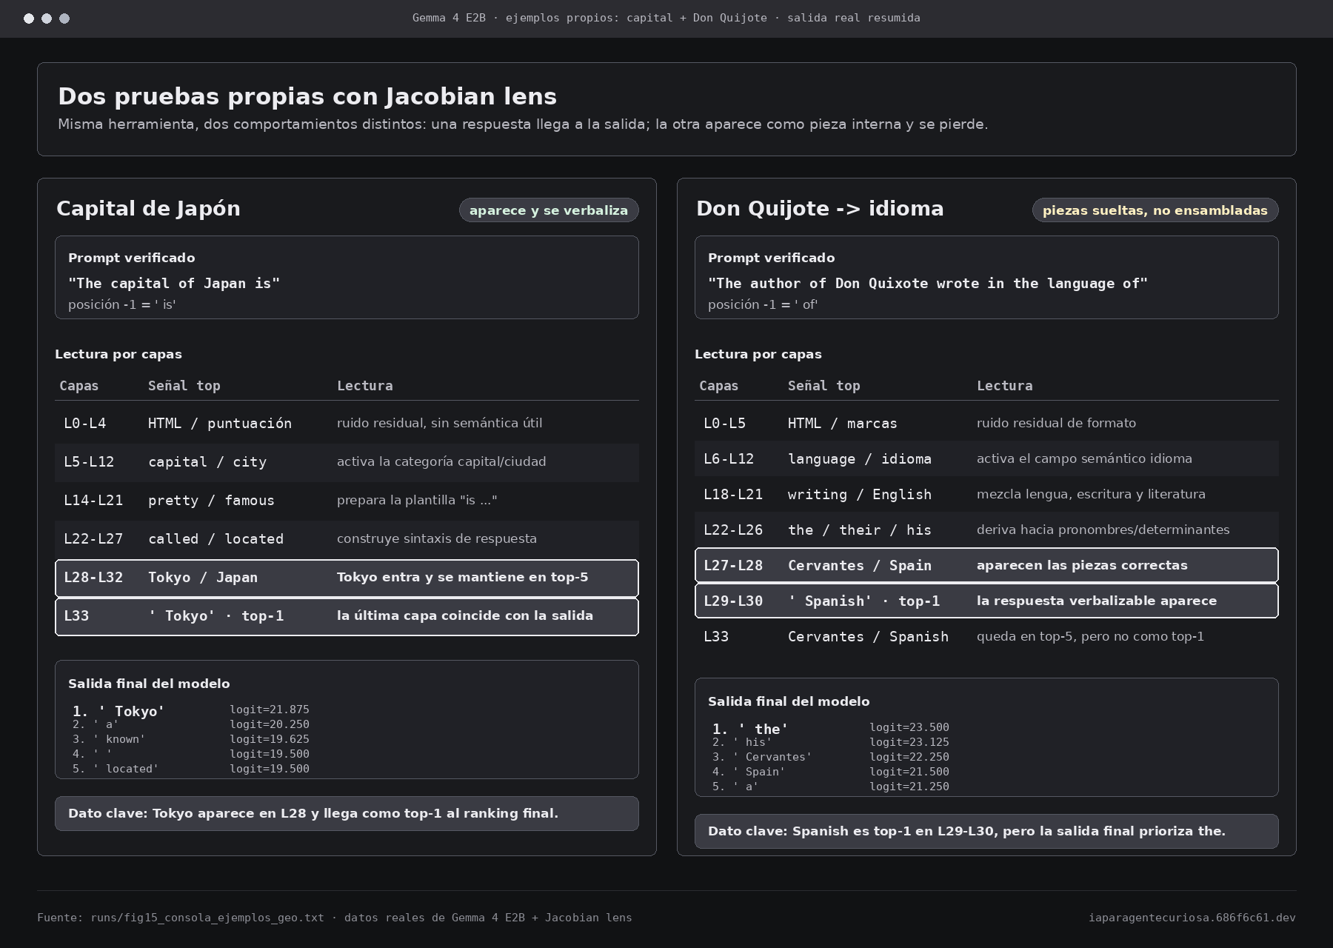
Task: Click the second window control dot
Action: click(47, 19)
